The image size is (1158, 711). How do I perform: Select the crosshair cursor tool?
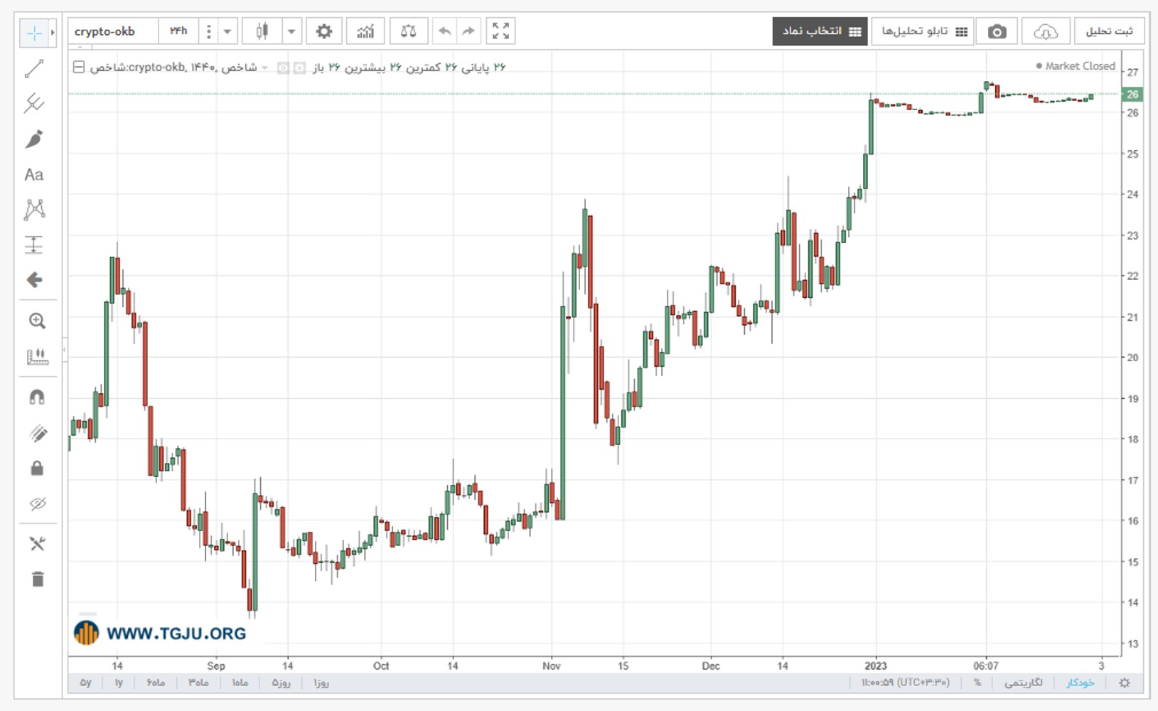(x=33, y=33)
